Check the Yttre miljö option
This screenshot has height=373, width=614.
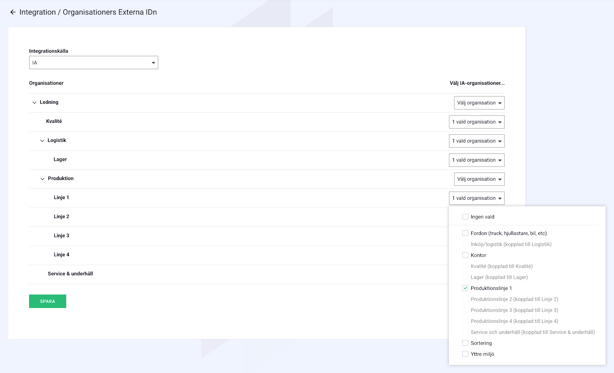465,354
